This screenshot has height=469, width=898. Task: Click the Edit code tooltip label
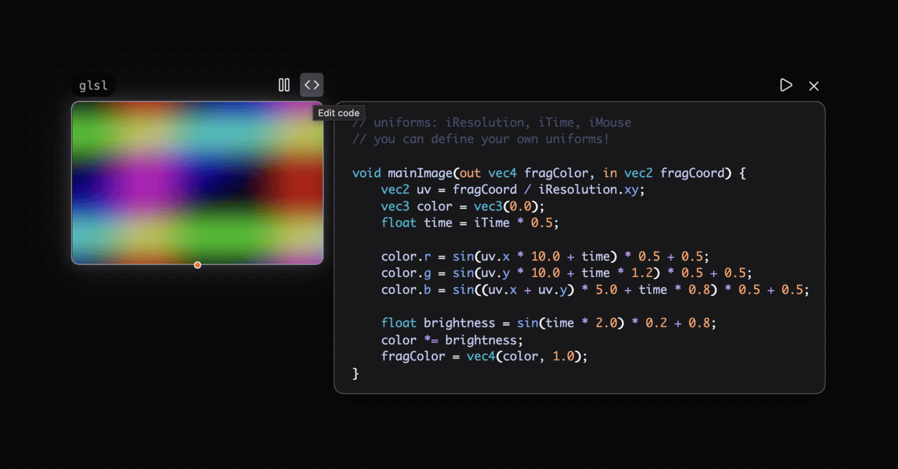339,112
